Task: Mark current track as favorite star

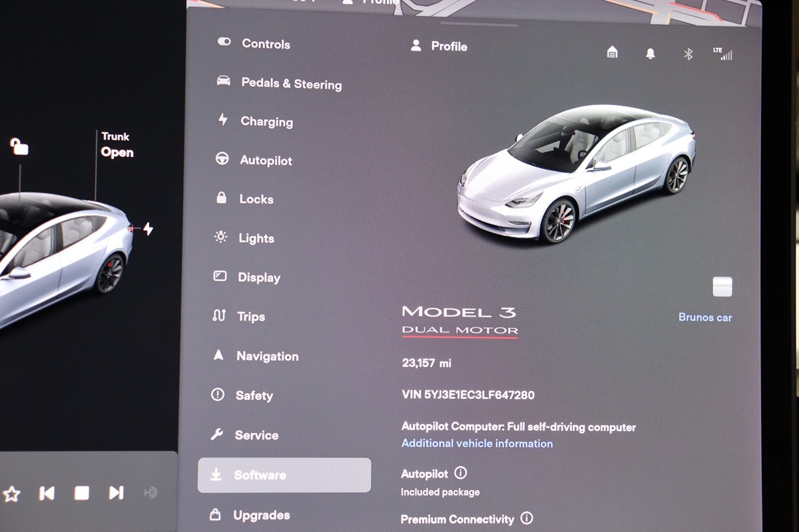Action: pyautogui.click(x=11, y=493)
